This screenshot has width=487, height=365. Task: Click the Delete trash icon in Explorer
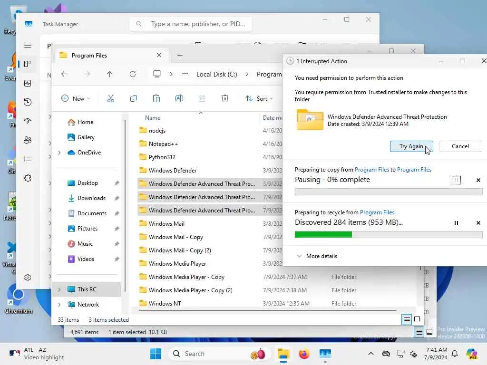click(x=225, y=99)
